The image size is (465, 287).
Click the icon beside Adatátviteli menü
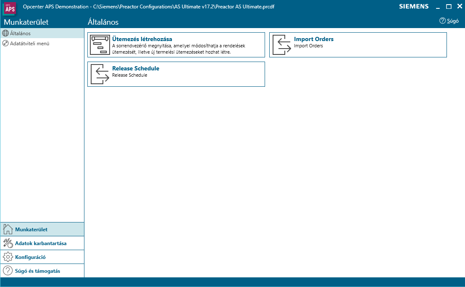(x=5, y=43)
